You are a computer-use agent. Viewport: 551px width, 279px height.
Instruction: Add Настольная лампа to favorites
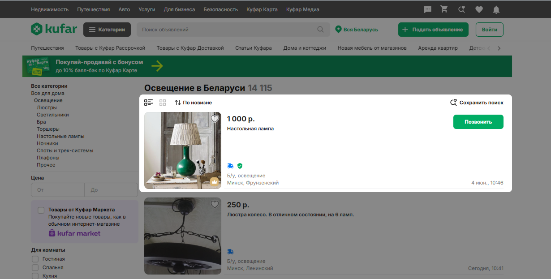point(215,119)
